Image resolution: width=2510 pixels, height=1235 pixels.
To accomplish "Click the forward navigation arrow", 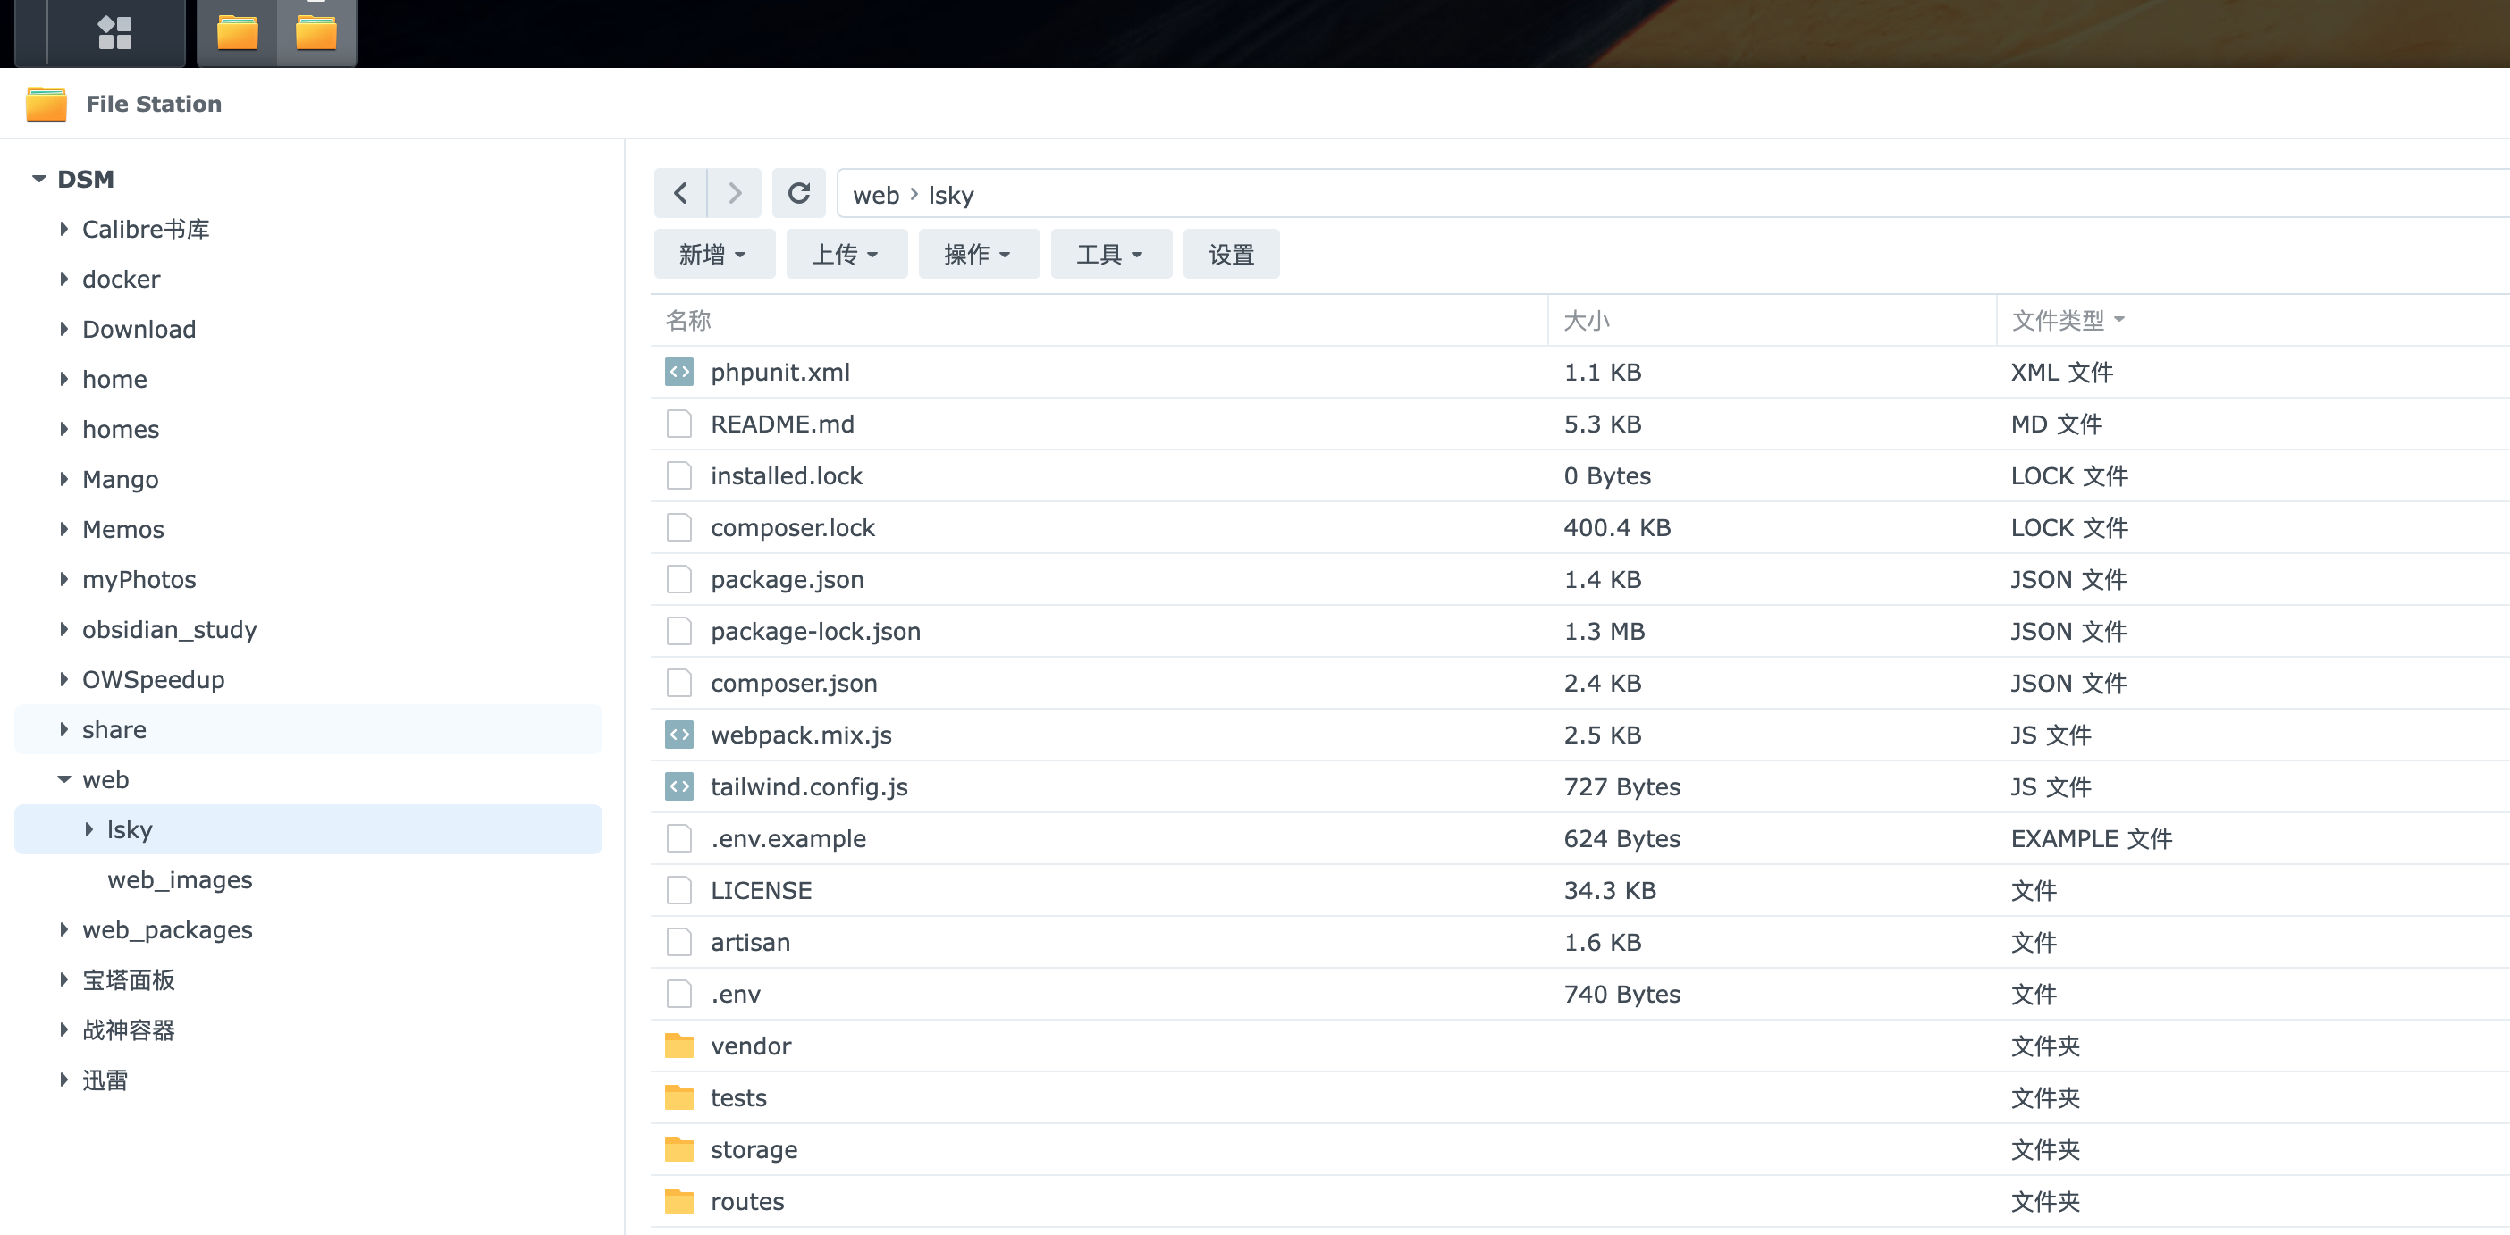I will pyautogui.click(x=734, y=194).
